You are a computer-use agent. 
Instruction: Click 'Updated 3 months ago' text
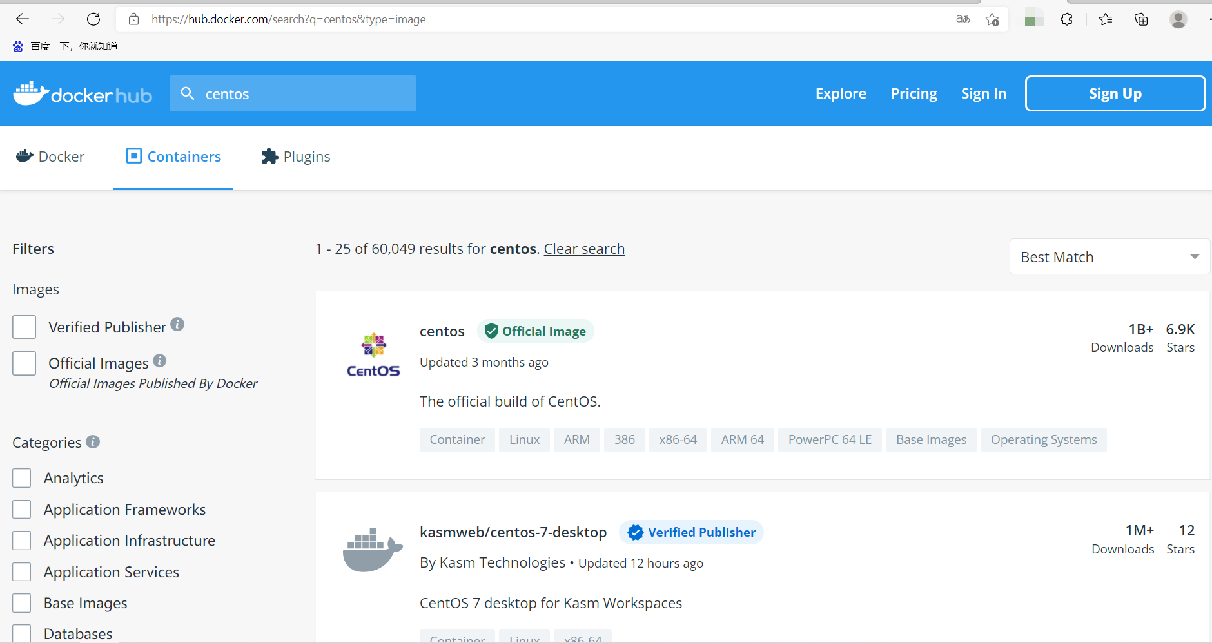(x=484, y=362)
